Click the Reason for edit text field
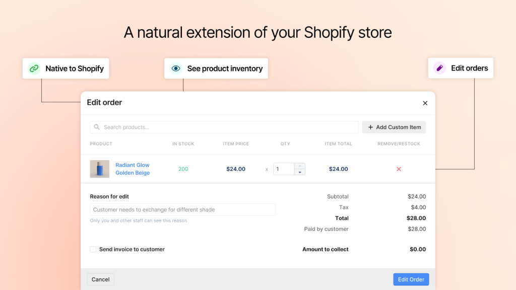Image resolution: width=516 pixels, height=290 pixels. (182, 209)
